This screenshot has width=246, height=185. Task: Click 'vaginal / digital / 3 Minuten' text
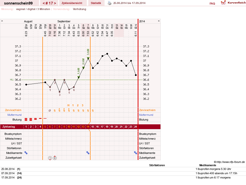click(x=33, y=9)
